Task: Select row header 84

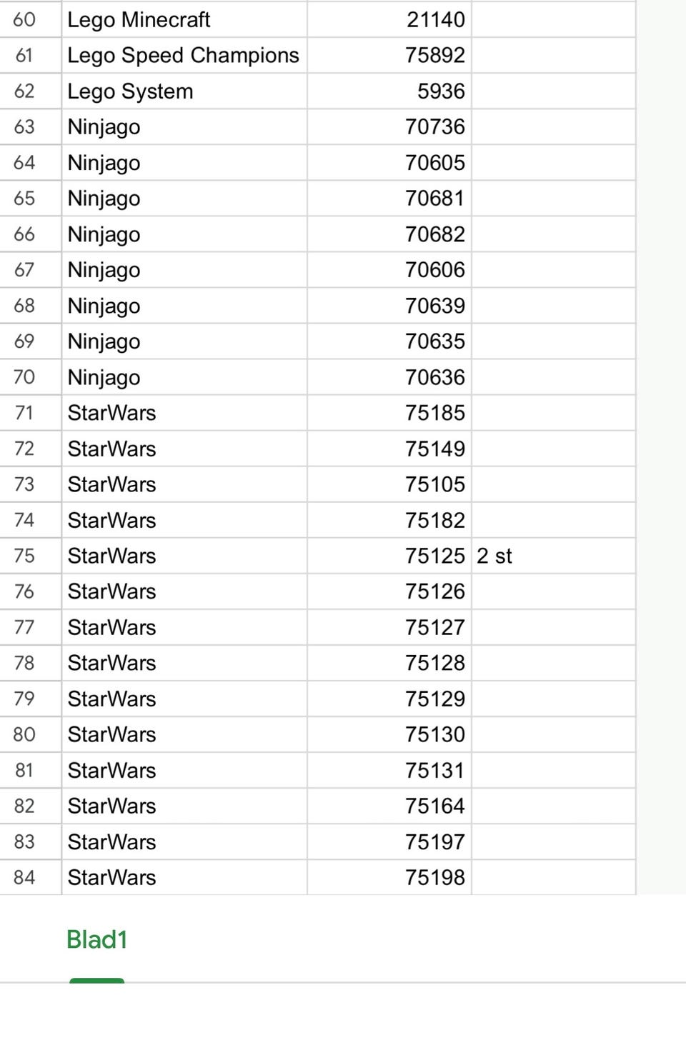Action: (x=24, y=877)
